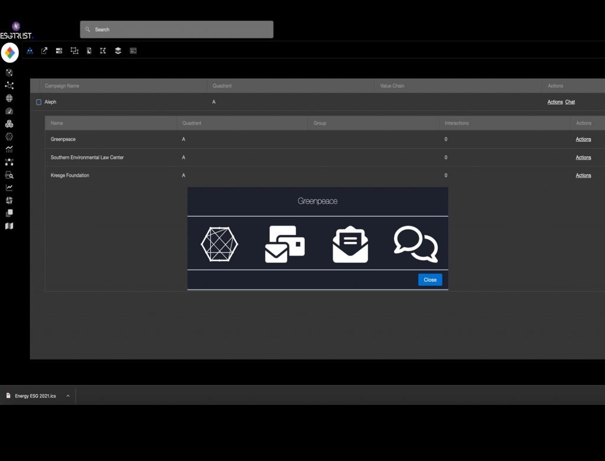Open the hierarchy flowchart sidebar icon

[x=9, y=162]
